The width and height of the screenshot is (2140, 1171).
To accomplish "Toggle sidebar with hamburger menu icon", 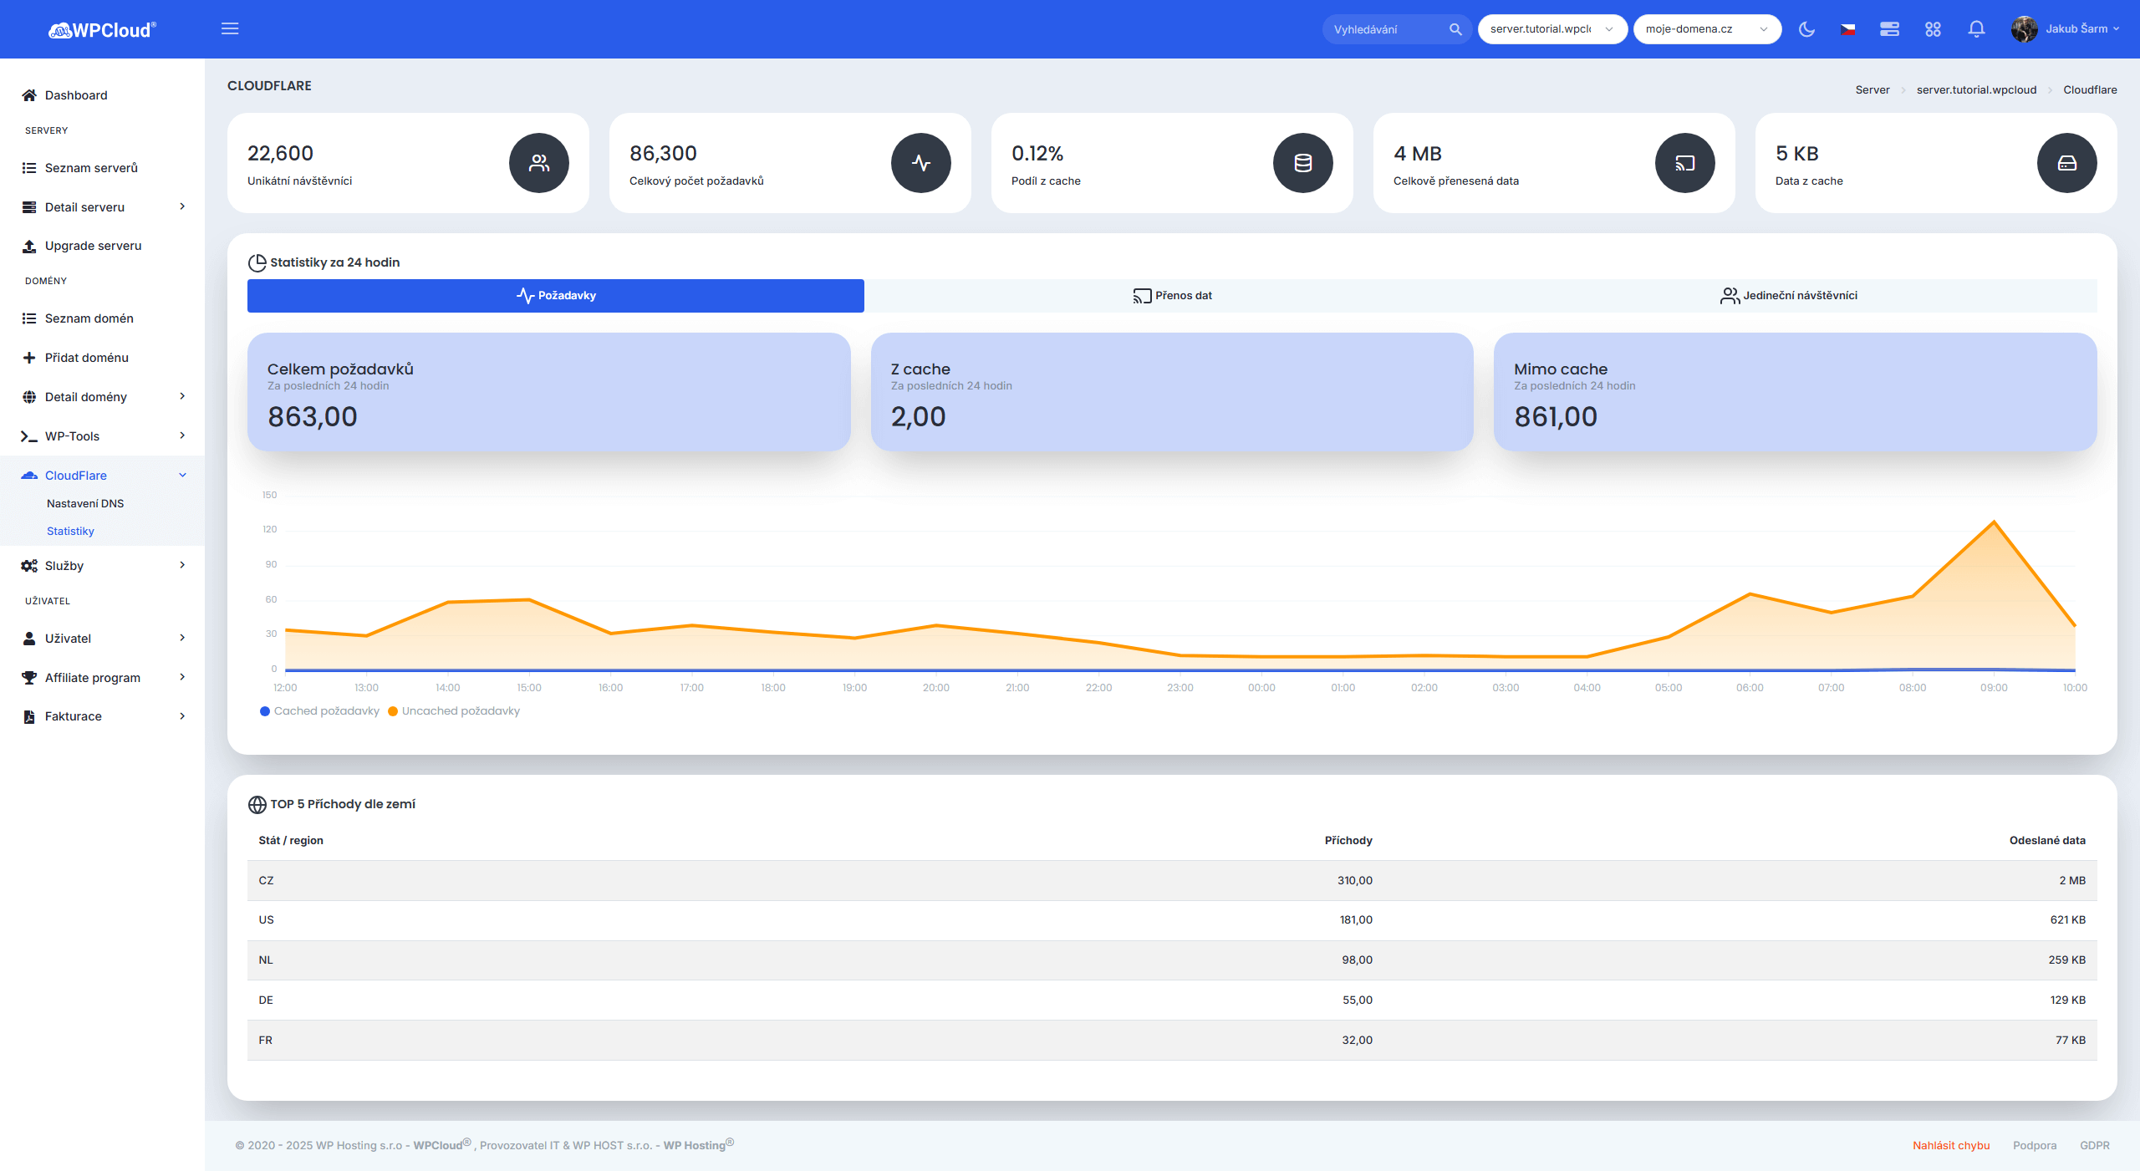I will [230, 29].
